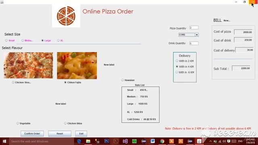
Task: Click the Drink Quantity field
Action: [x=194, y=43]
